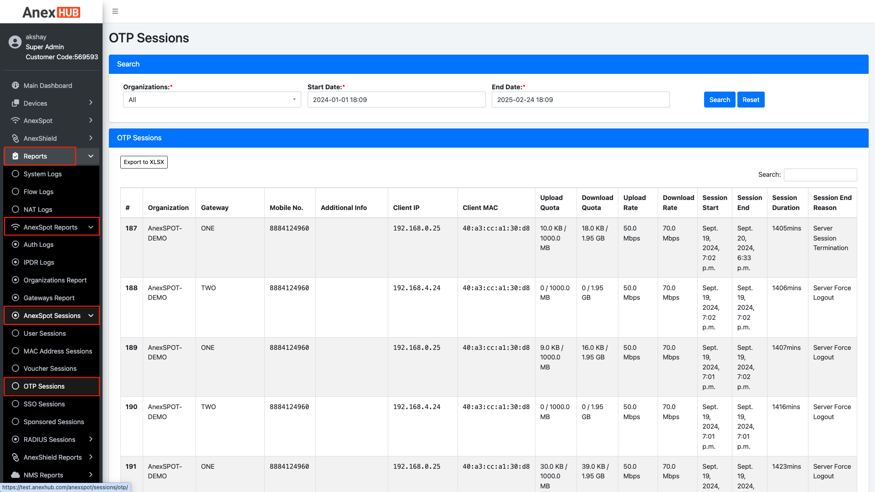Click the Devices icon in the sidebar

click(15, 103)
